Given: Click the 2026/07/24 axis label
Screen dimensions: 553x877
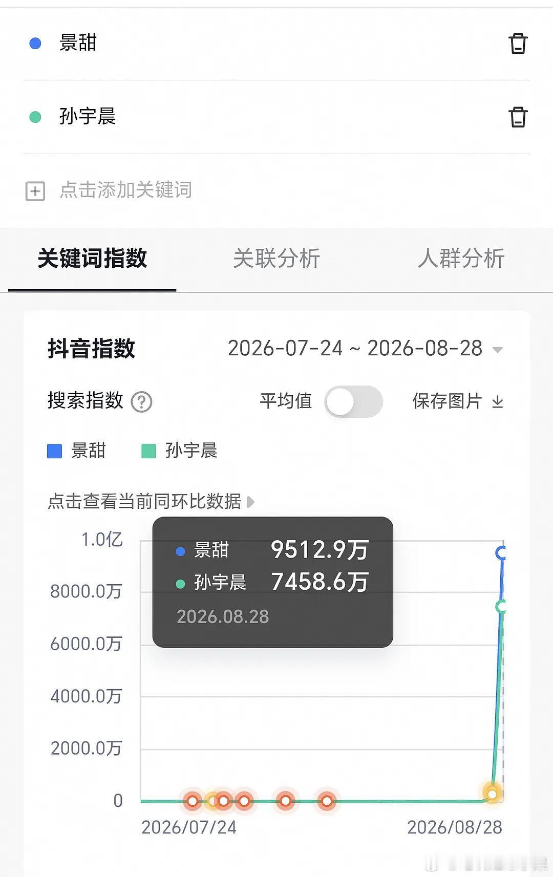Looking at the screenshot, I should [x=189, y=827].
